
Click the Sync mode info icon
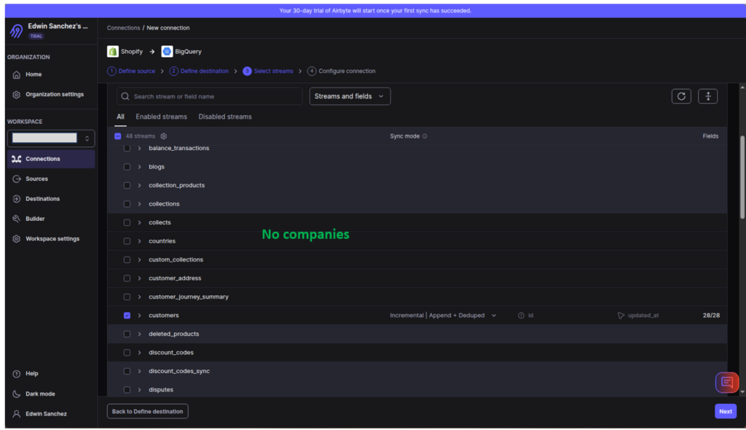point(425,136)
